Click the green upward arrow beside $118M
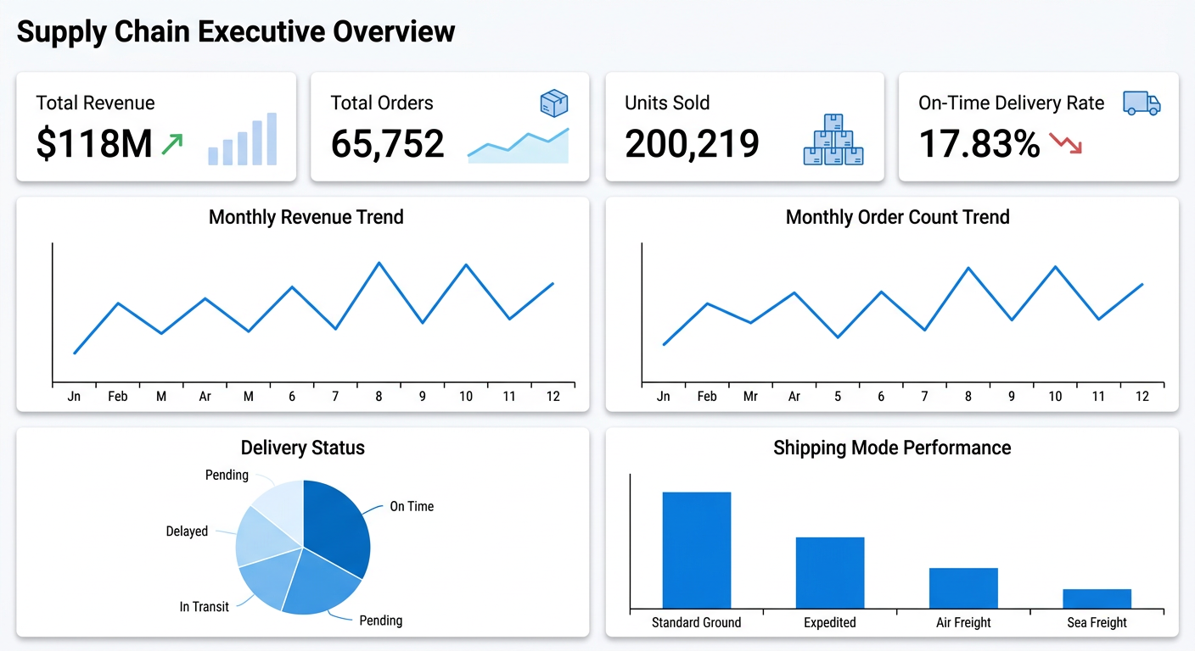Viewport: 1195px width, 651px height. tap(172, 144)
